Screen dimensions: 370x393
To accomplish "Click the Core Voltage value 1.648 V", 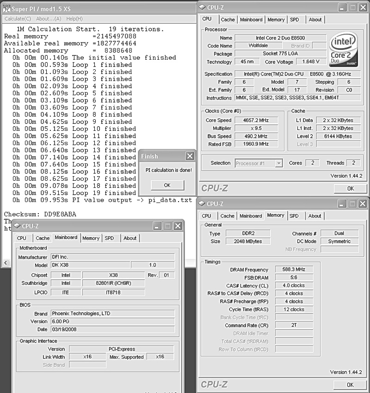I will tap(311, 61).
